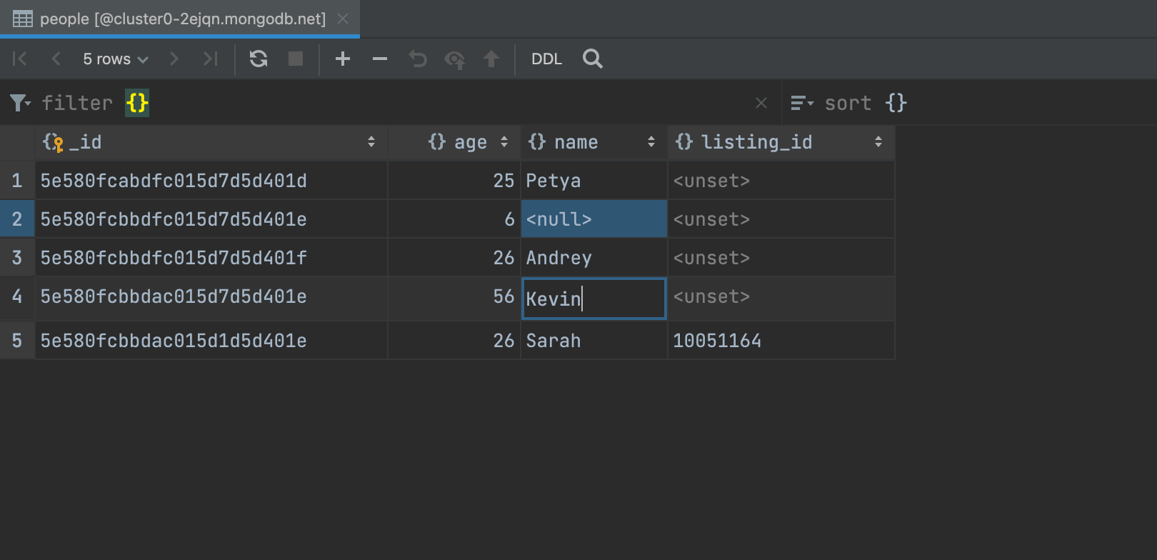Image resolution: width=1157 pixels, height=560 pixels.
Task: Revert pending changes
Action: pyautogui.click(x=418, y=59)
